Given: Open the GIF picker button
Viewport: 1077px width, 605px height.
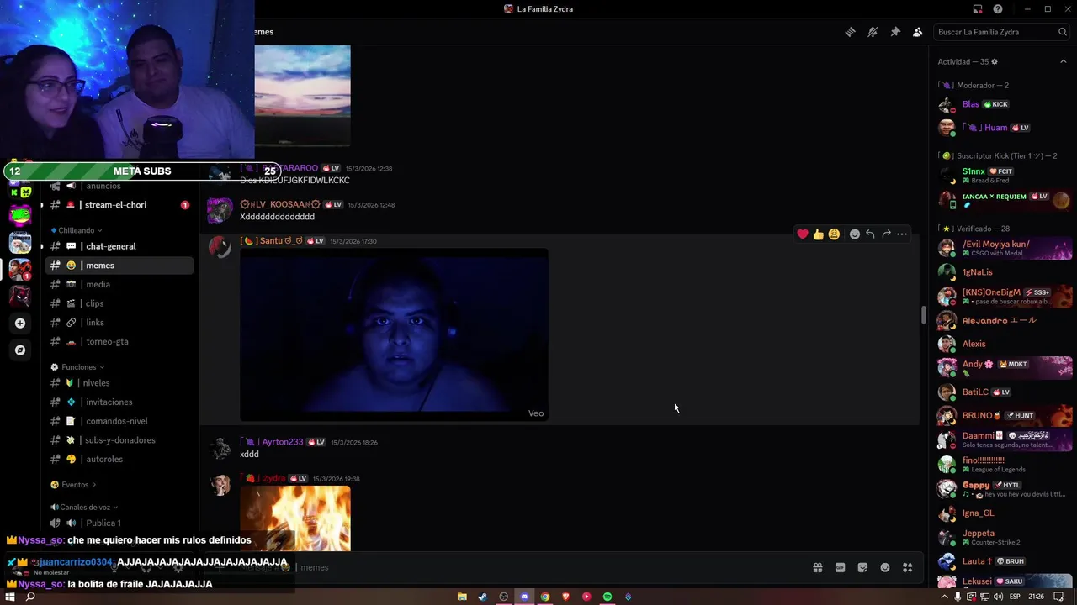Looking at the screenshot, I should click(x=840, y=568).
